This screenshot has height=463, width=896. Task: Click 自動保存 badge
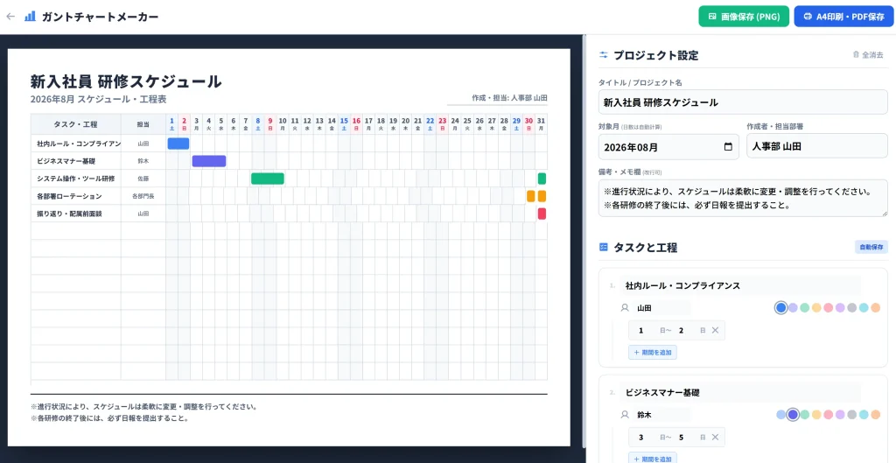[x=871, y=247]
